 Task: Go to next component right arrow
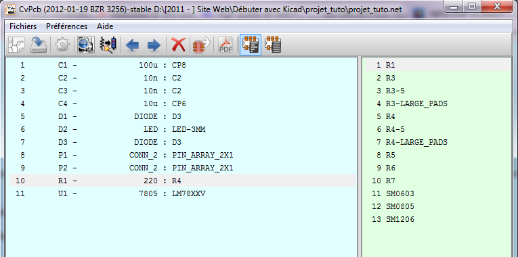(154, 45)
